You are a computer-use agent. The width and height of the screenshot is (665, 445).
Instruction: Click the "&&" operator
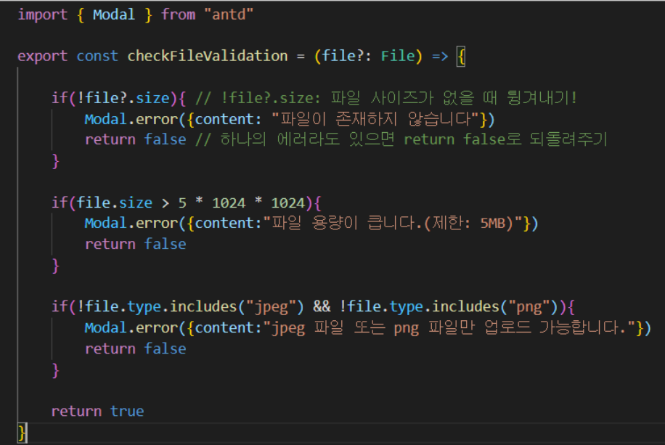(322, 306)
